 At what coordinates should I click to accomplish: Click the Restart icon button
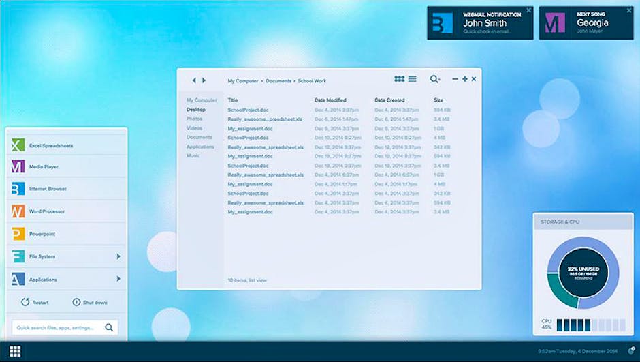click(25, 302)
